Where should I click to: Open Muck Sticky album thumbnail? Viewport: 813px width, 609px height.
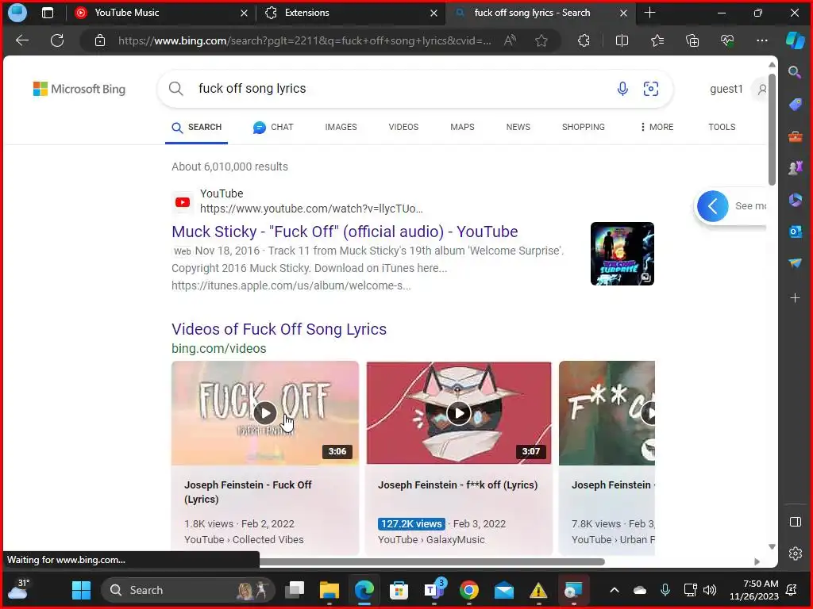tap(622, 254)
